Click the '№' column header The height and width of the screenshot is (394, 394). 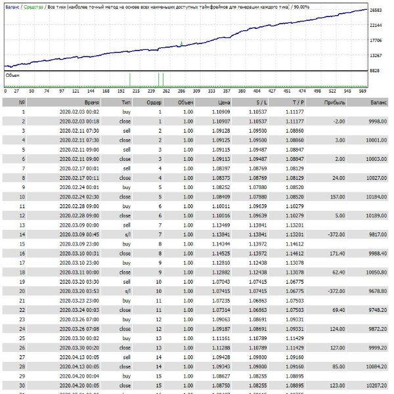pos(14,102)
